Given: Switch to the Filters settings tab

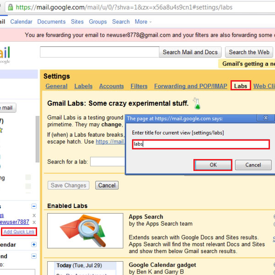Looking at the screenshot, I should click(139, 86).
